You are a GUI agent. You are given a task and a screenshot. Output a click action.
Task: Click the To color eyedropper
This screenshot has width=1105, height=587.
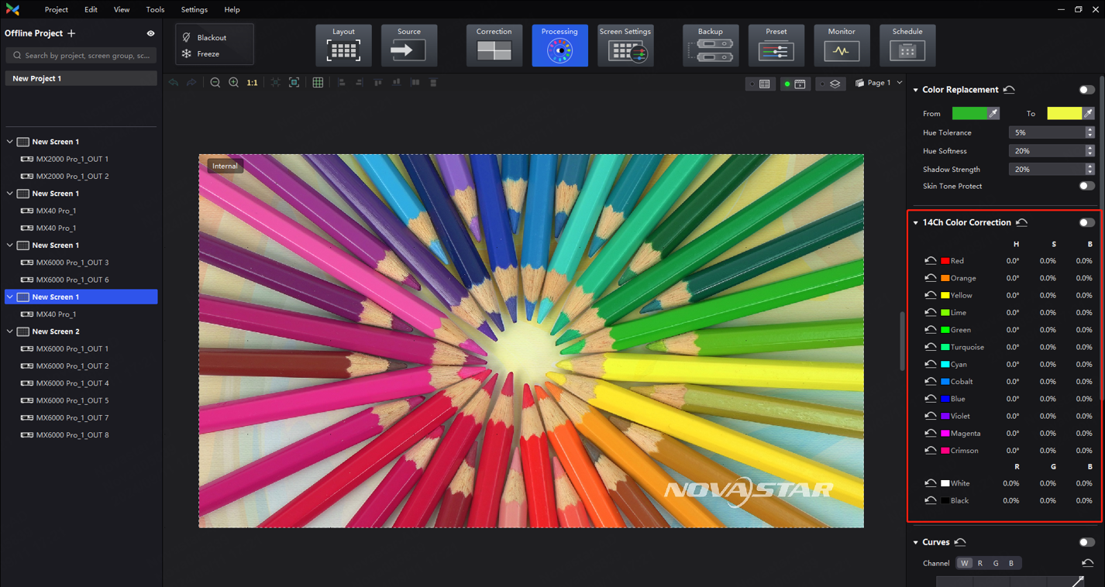(1088, 113)
